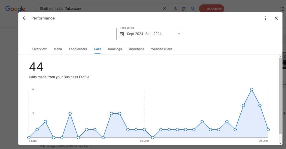Click the AI Answer button
This screenshot has width=286, height=149.
click(x=211, y=9)
